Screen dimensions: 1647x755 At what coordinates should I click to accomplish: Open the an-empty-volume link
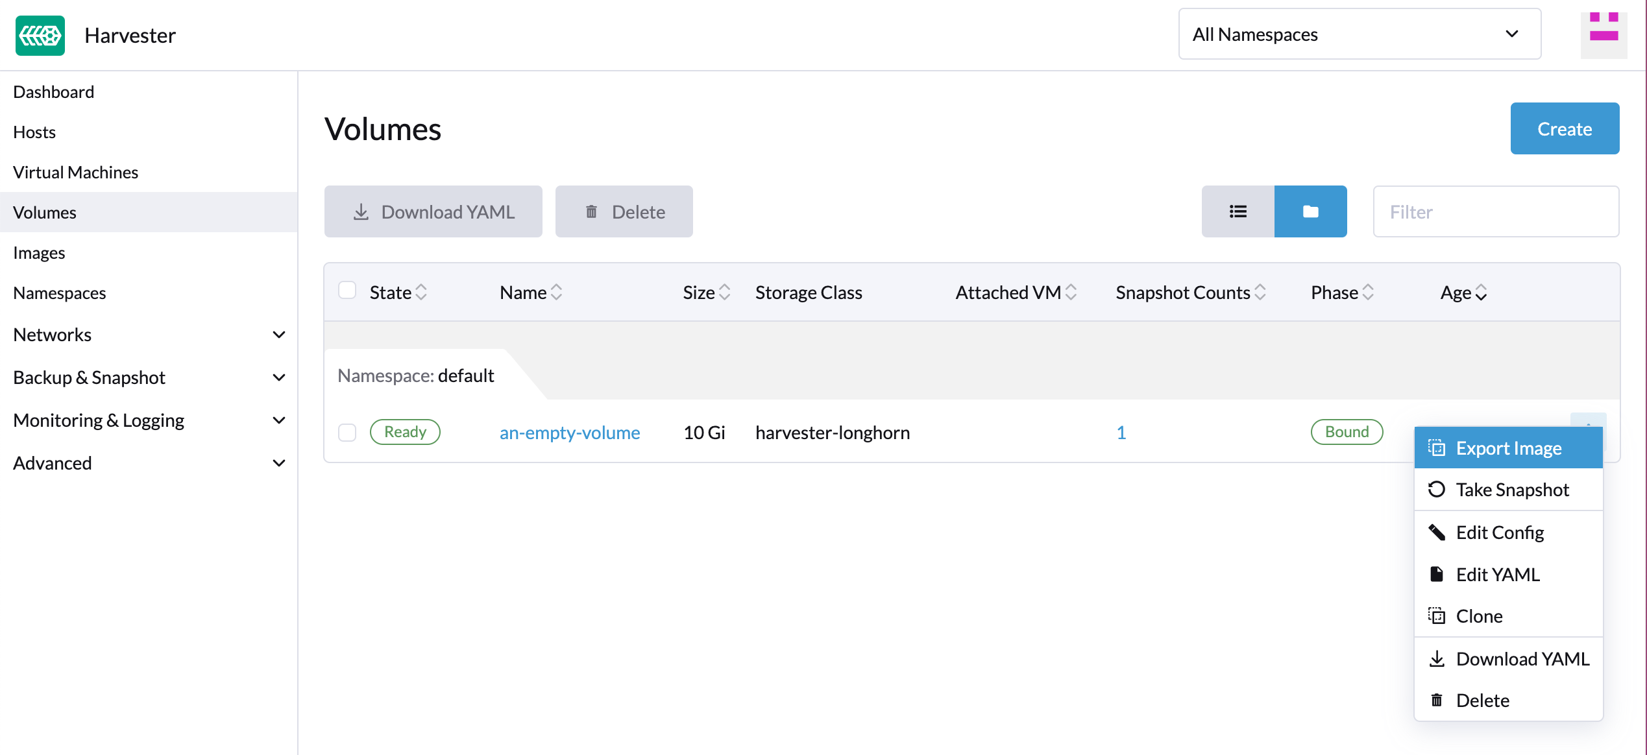[569, 432]
